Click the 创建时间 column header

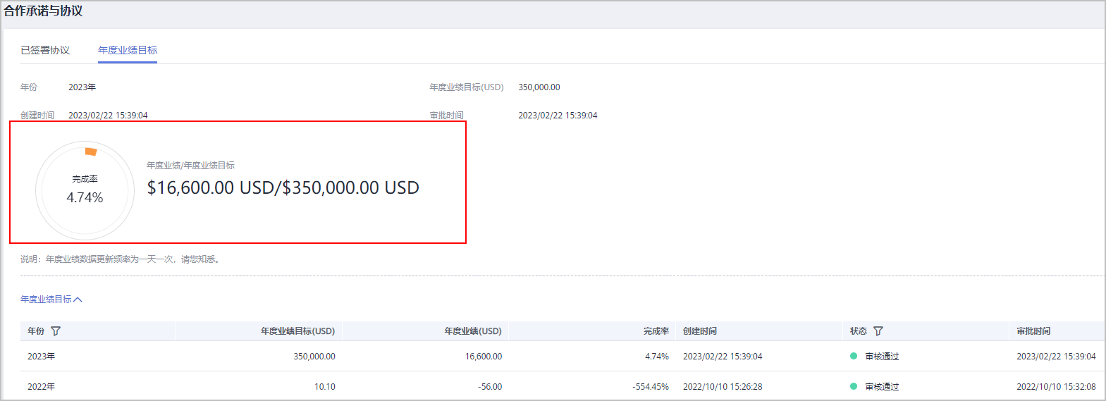[x=699, y=331]
